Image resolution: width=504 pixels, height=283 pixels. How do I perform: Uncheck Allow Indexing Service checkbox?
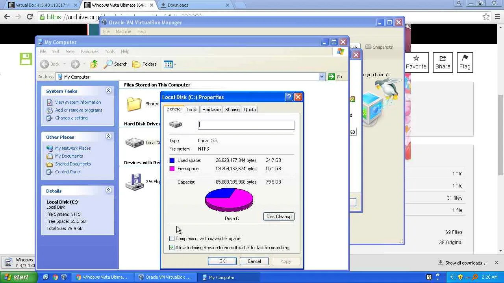172,248
